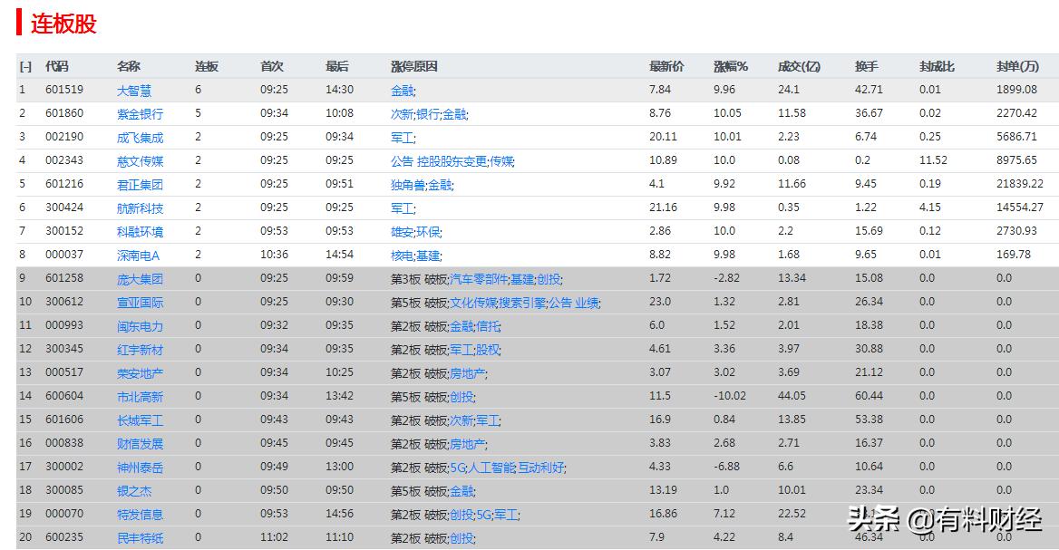Sort by 名称 column header
Screen dimensions: 1059x550
click(129, 66)
